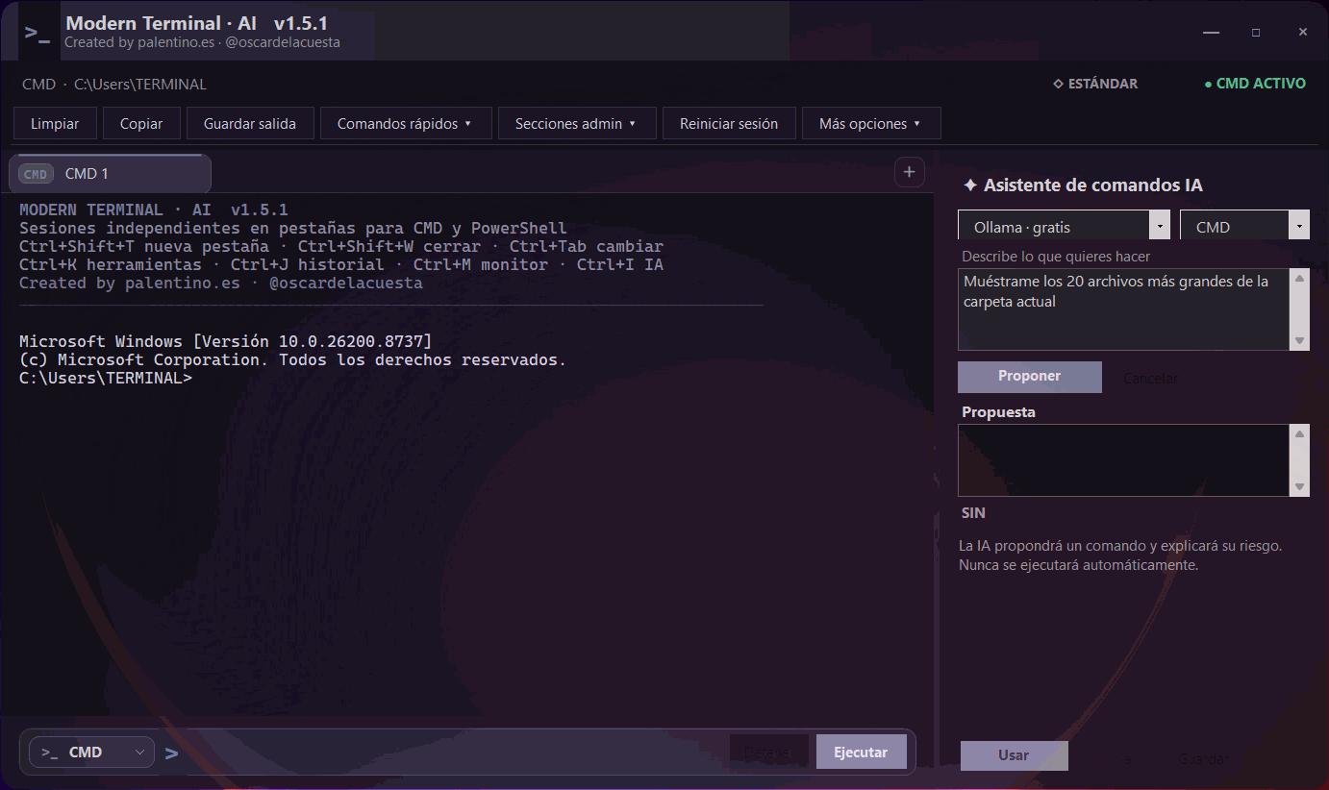This screenshot has height=790, width=1329.
Task: Click the Propuesta box scrollbar up arrow
Action: click(1299, 434)
